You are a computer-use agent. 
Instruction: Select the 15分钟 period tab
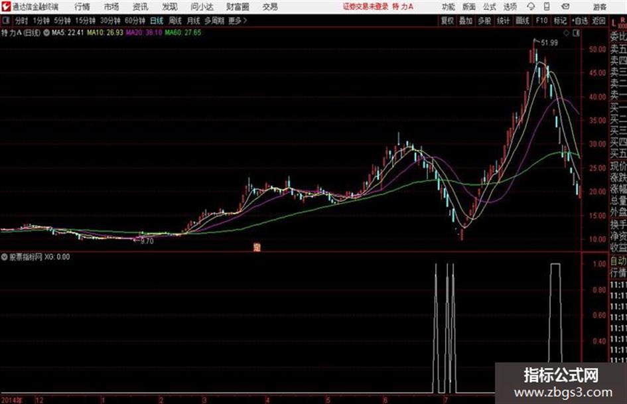[85, 21]
